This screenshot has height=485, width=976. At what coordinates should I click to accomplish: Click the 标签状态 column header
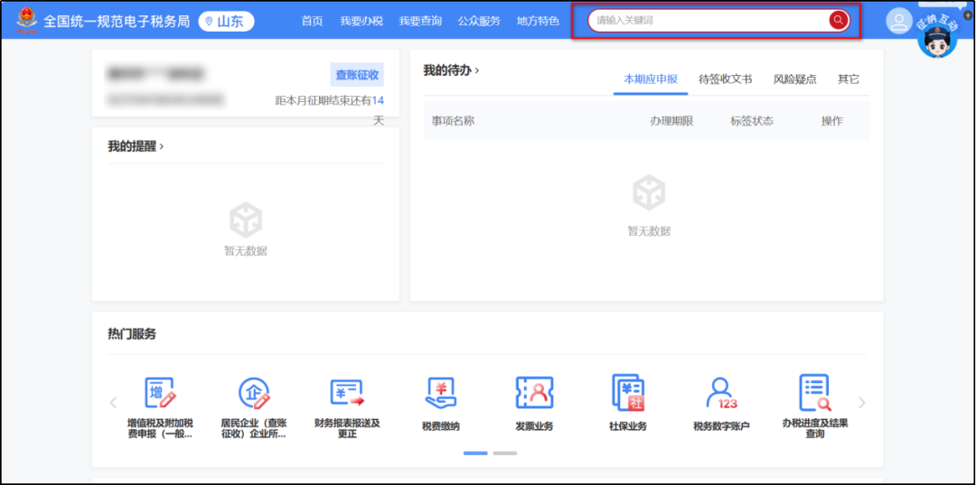pos(752,121)
